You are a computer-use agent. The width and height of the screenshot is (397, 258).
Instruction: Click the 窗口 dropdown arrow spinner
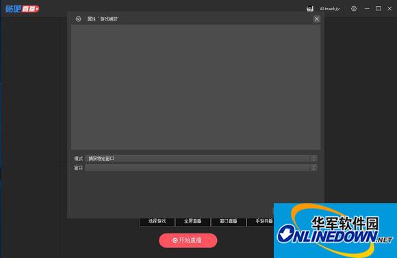pyautogui.click(x=313, y=168)
